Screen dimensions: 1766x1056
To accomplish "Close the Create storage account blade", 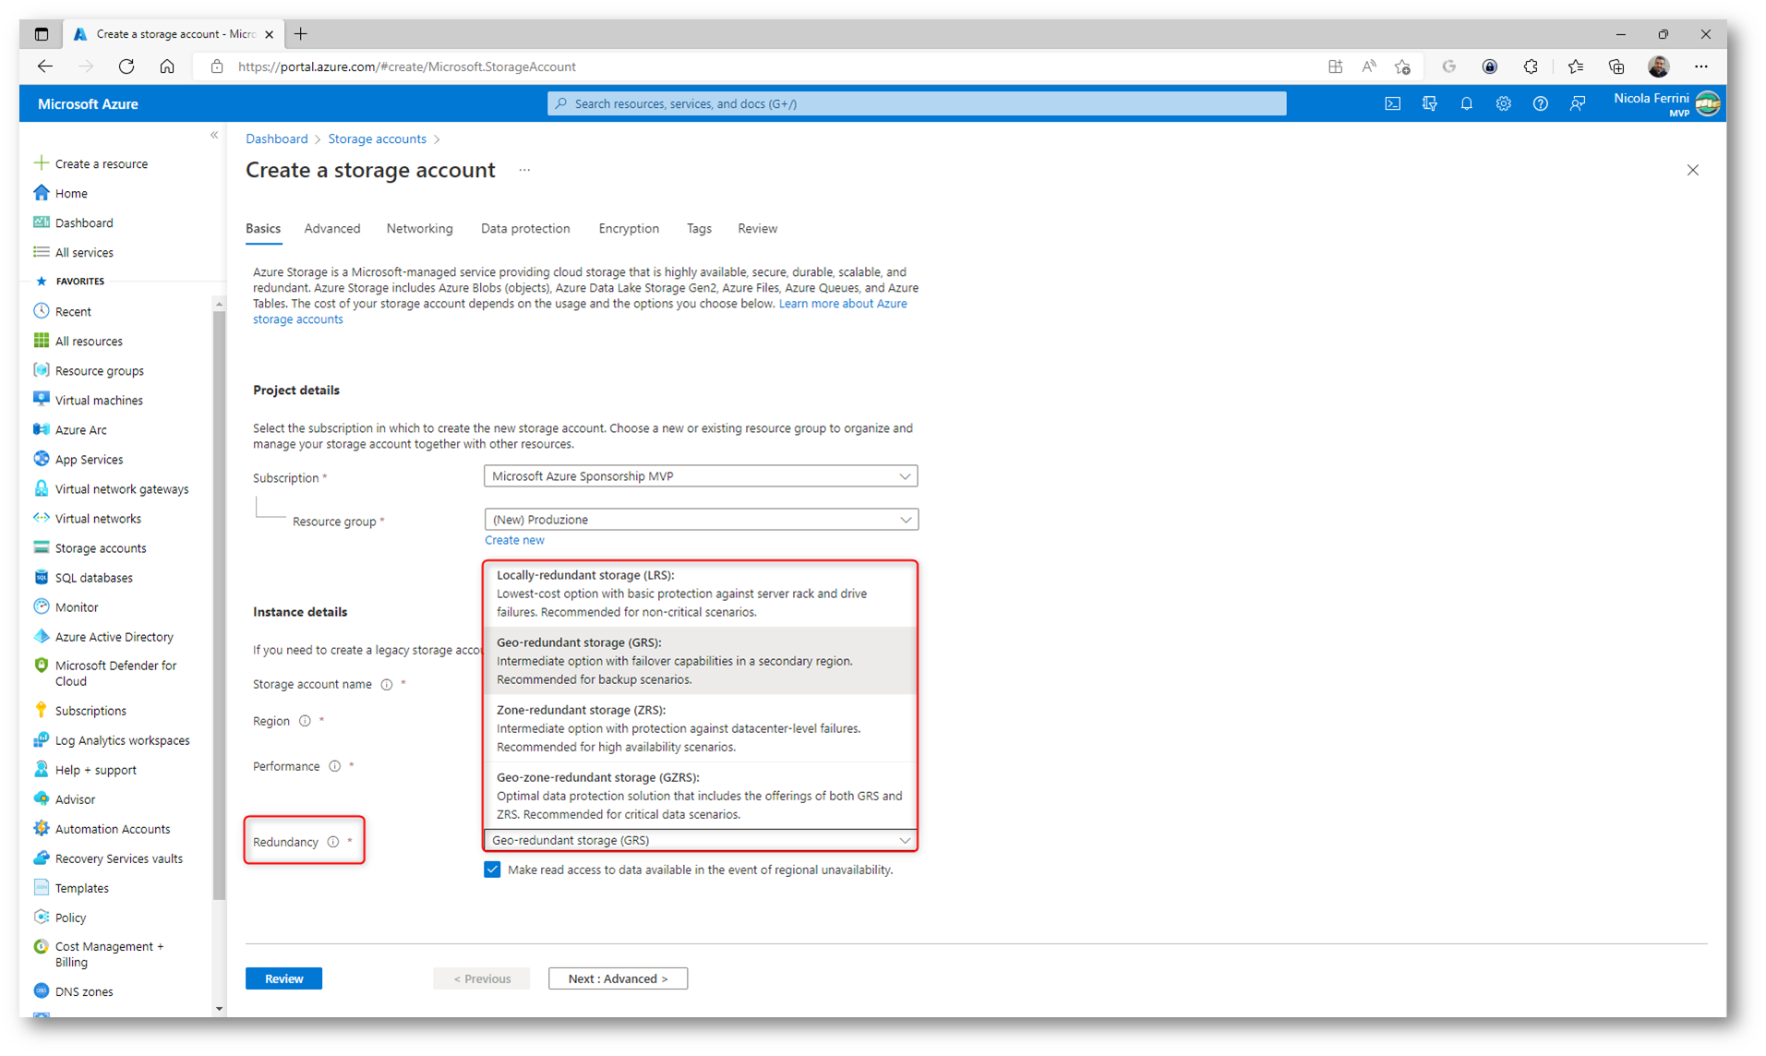I will pyautogui.click(x=1692, y=170).
